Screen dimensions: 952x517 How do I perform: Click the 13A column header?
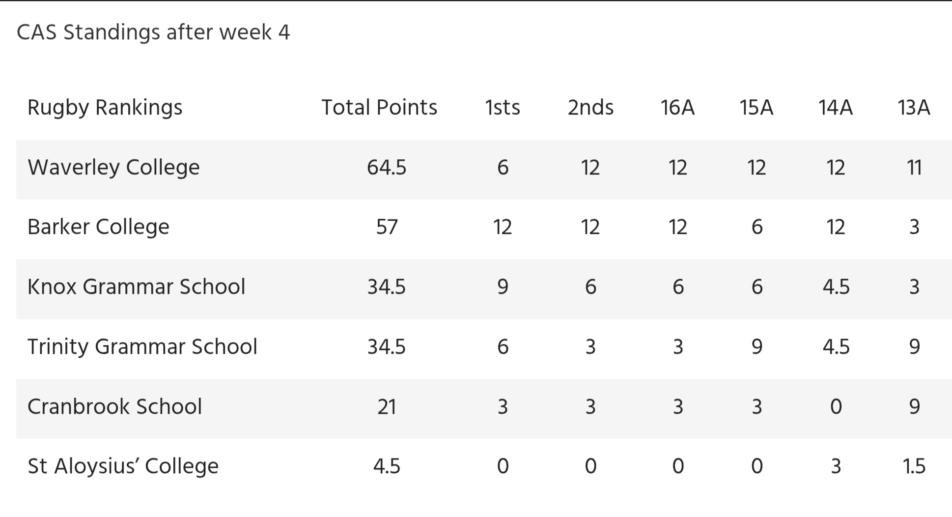pos(914,107)
